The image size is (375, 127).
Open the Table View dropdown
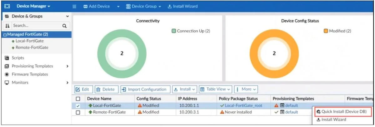pyautogui.click(x=215, y=89)
